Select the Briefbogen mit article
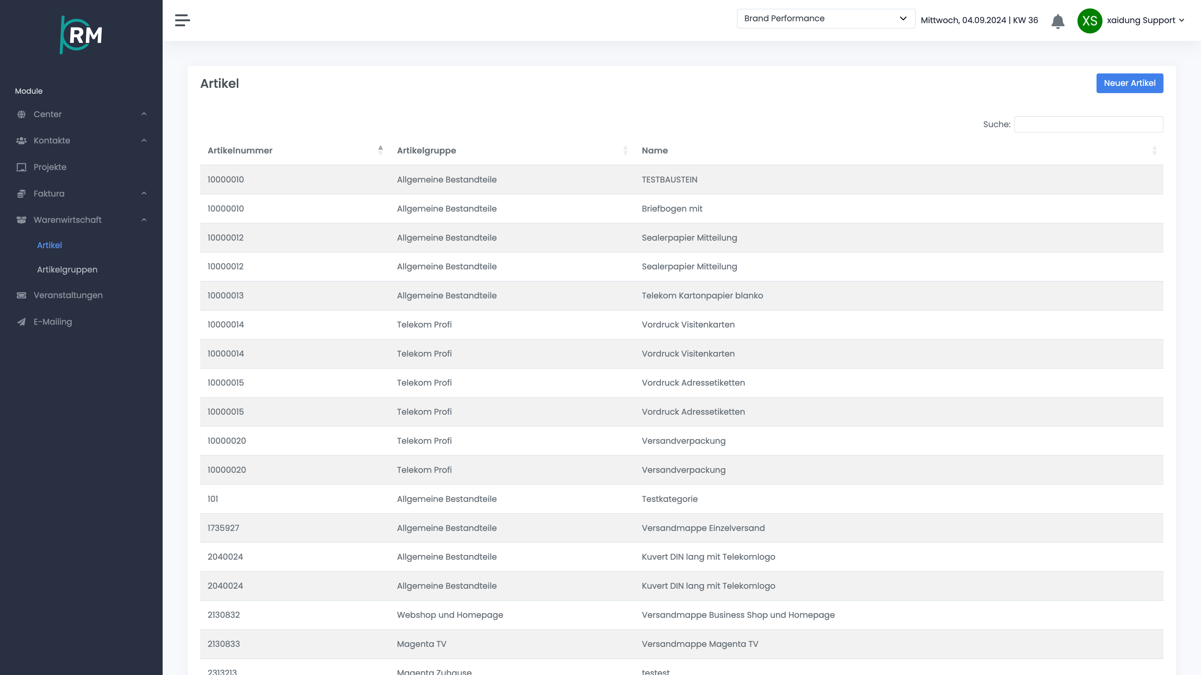 pyautogui.click(x=672, y=209)
